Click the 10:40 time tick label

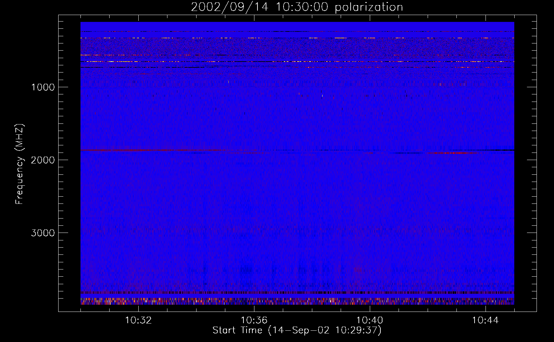click(x=370, y=320)
